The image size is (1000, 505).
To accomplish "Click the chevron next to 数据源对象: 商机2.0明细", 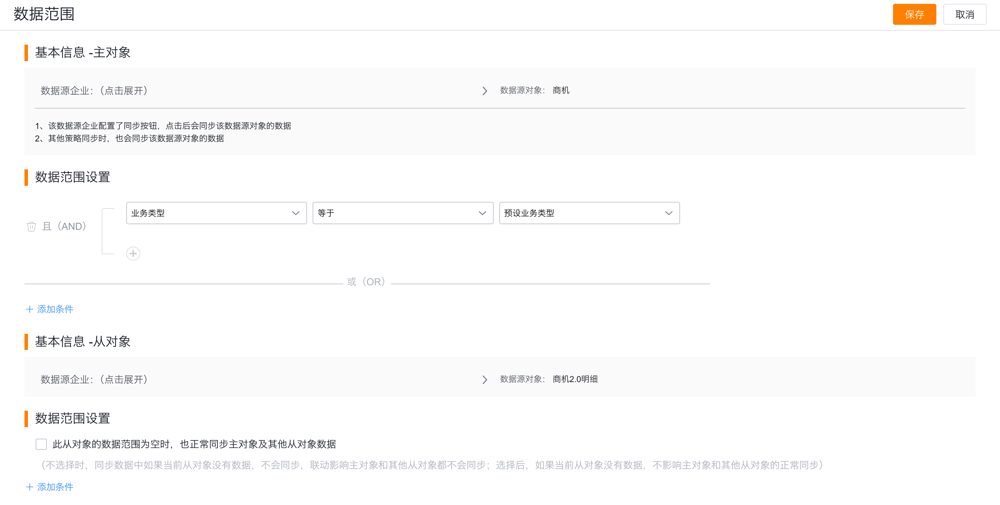I will pos(485,379).
